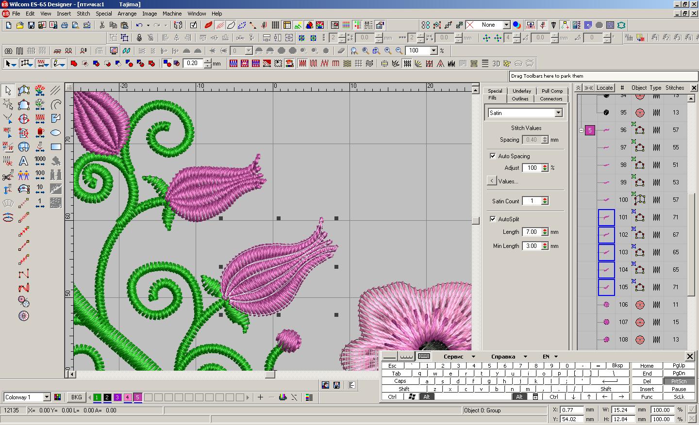Screen dimensions: 699x425
Task: Pick thread color 3 purple swatch
Action: (x=117, y=397)
